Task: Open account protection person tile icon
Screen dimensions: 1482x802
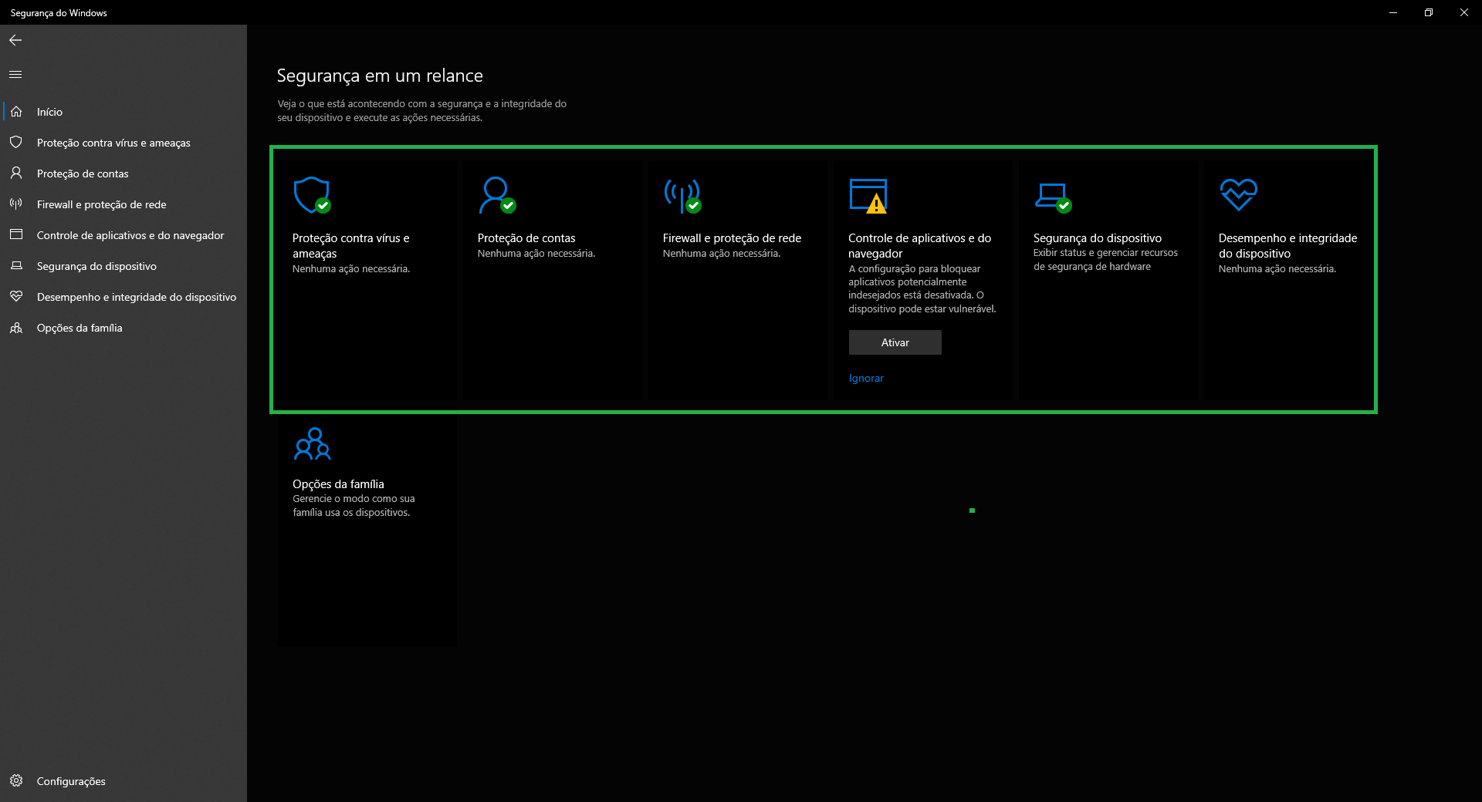Action: (496, 194)
